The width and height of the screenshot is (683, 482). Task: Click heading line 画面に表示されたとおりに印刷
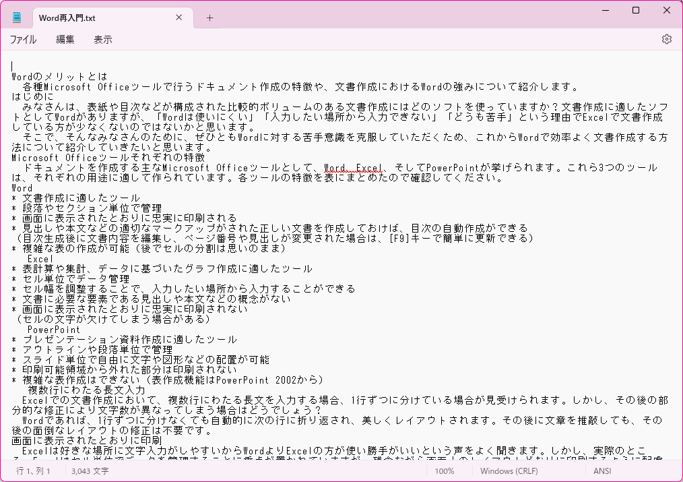pos(87,441)
